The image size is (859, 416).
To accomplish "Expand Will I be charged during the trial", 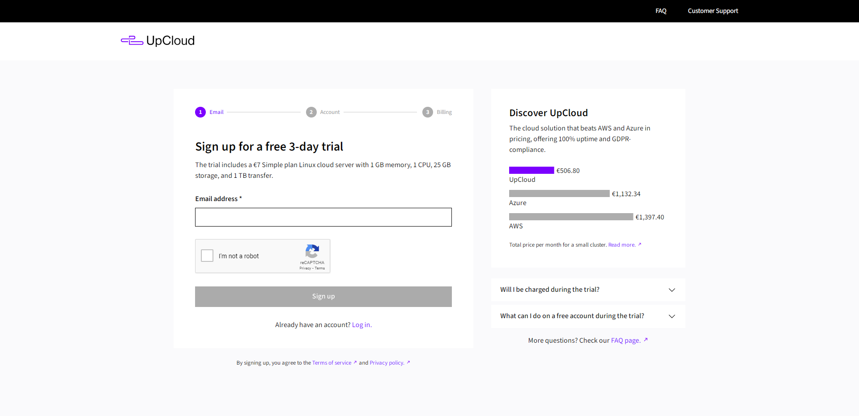I will (x=588, y=290).
